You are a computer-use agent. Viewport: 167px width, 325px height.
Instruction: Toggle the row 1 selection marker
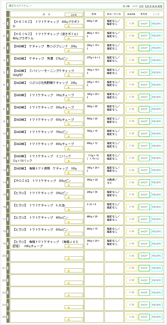(8, 24)
